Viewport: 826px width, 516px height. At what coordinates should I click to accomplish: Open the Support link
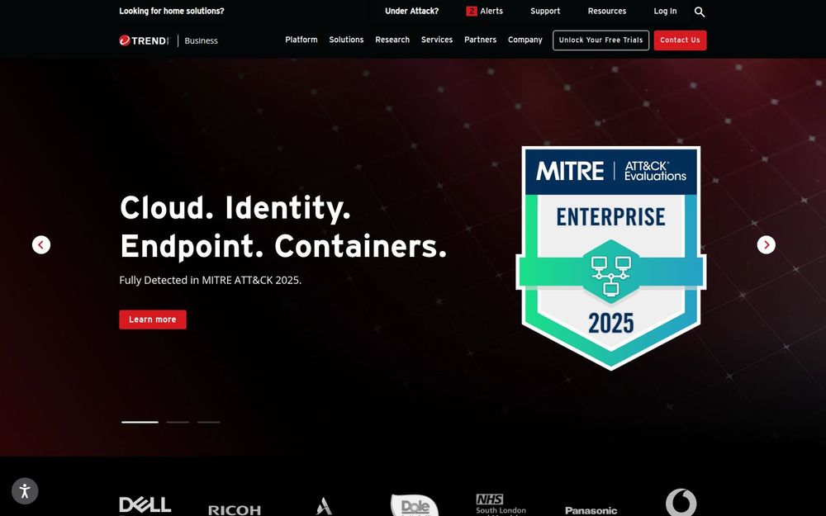coord(544,11)
